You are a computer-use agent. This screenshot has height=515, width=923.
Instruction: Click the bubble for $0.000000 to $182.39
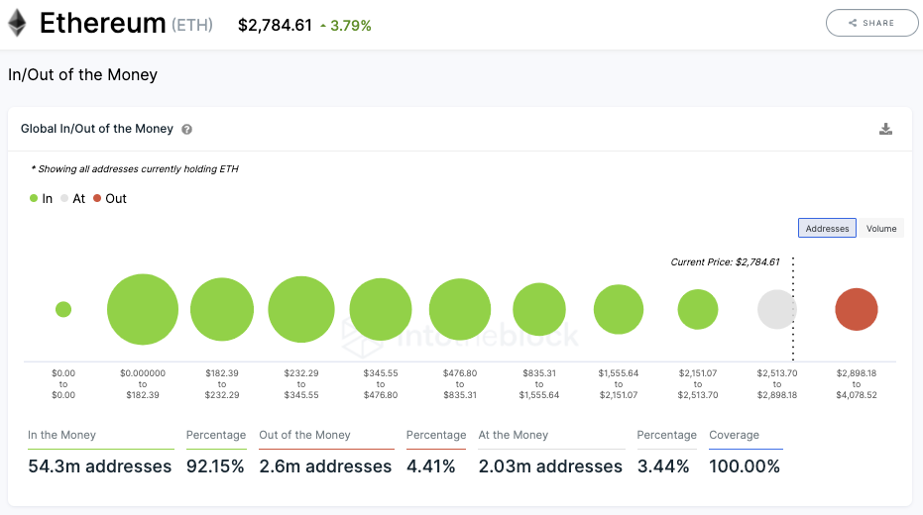[143, 309]
